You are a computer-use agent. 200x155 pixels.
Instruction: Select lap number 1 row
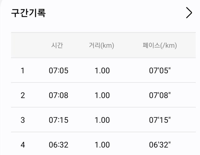[22, 71]
